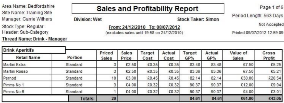Click the Priced Sales column header

coord(106,55)
